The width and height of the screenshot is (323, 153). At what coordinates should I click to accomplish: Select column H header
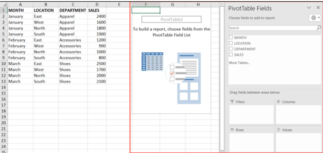coord(198,4)
